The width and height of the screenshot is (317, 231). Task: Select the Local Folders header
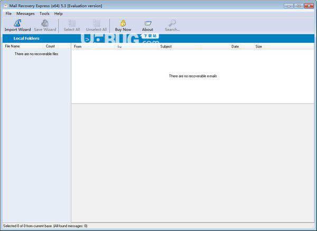(26, 38)
